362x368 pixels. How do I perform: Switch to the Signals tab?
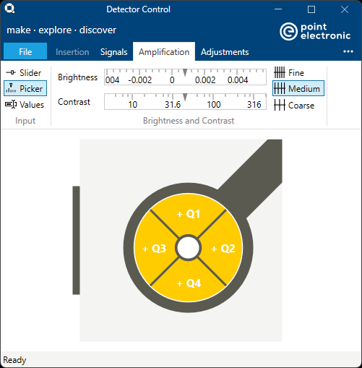pos(113,52)
